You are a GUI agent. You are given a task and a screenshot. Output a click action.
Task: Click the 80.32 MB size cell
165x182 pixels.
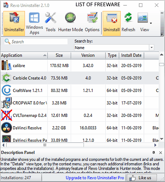pyautogui.click(x=59, y=90)
